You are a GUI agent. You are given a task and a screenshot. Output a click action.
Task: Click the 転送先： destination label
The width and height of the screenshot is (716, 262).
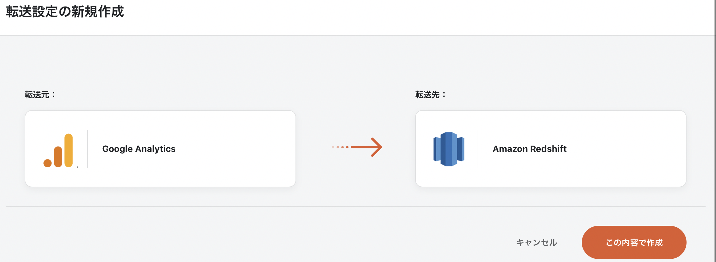(430, 95)
